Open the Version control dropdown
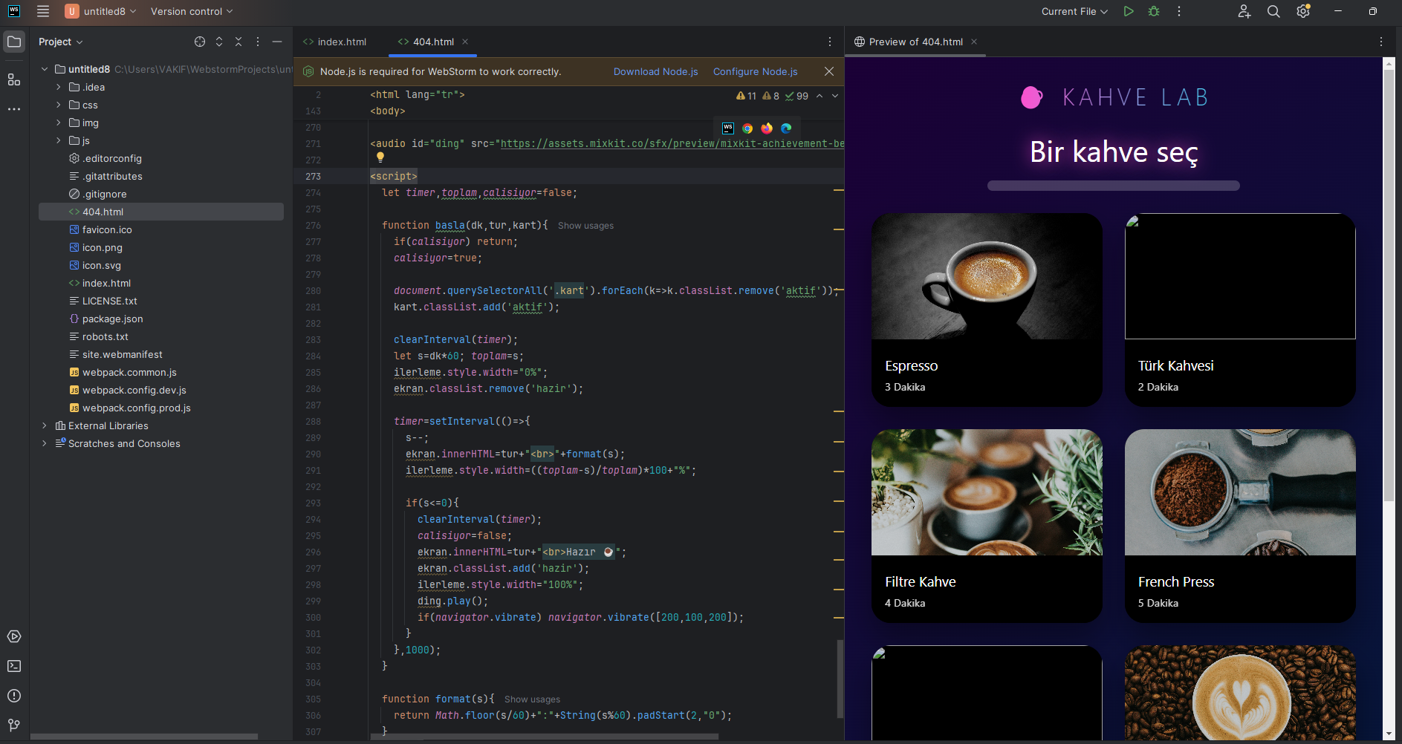Image resolution: width=1402 pixels, height=744 pixels. [192, 11]
